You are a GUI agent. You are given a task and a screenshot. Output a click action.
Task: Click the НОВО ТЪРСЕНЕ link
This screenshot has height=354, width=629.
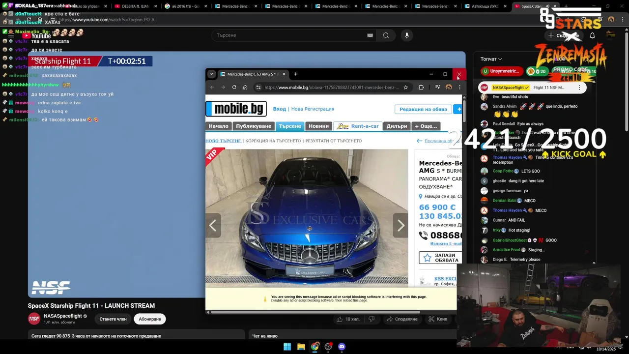[223, 141]
